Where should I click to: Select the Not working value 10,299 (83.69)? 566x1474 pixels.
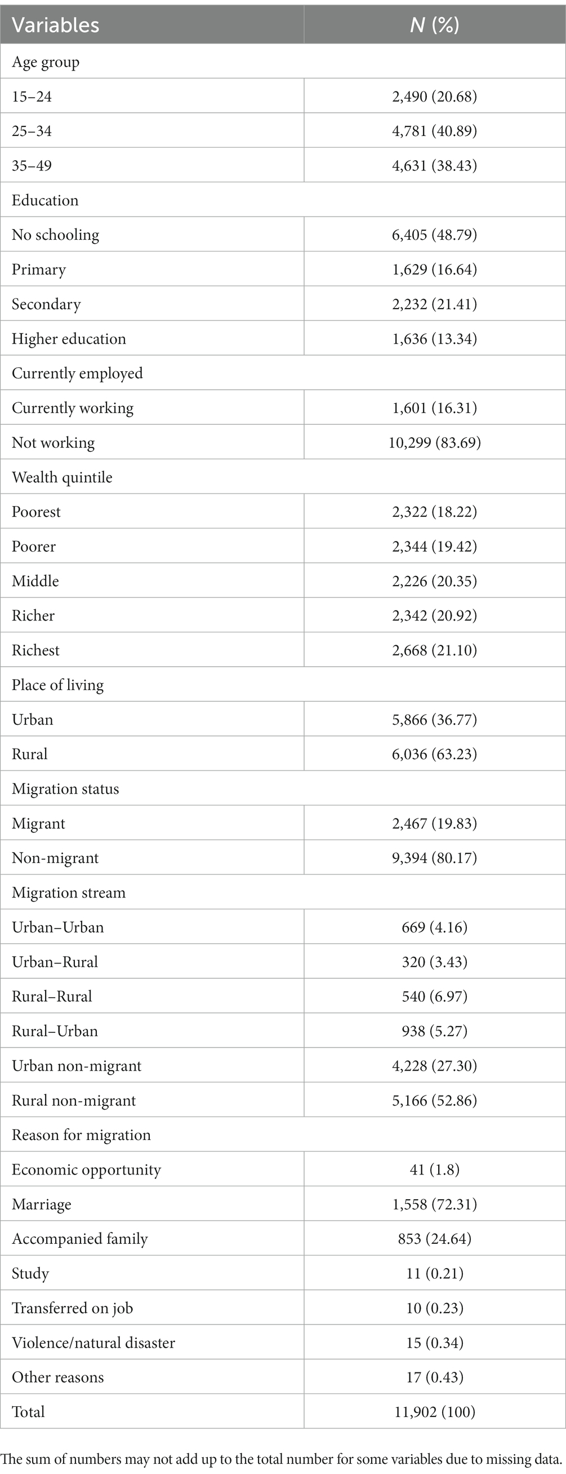435,442
